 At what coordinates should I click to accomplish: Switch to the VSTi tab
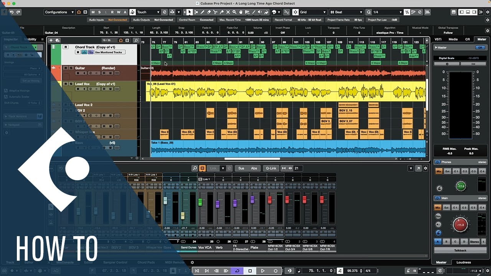tap(438, 39)
